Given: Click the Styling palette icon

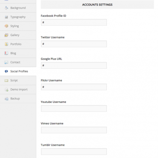Looking at the screenshot, I should click(x=7, y=26).
